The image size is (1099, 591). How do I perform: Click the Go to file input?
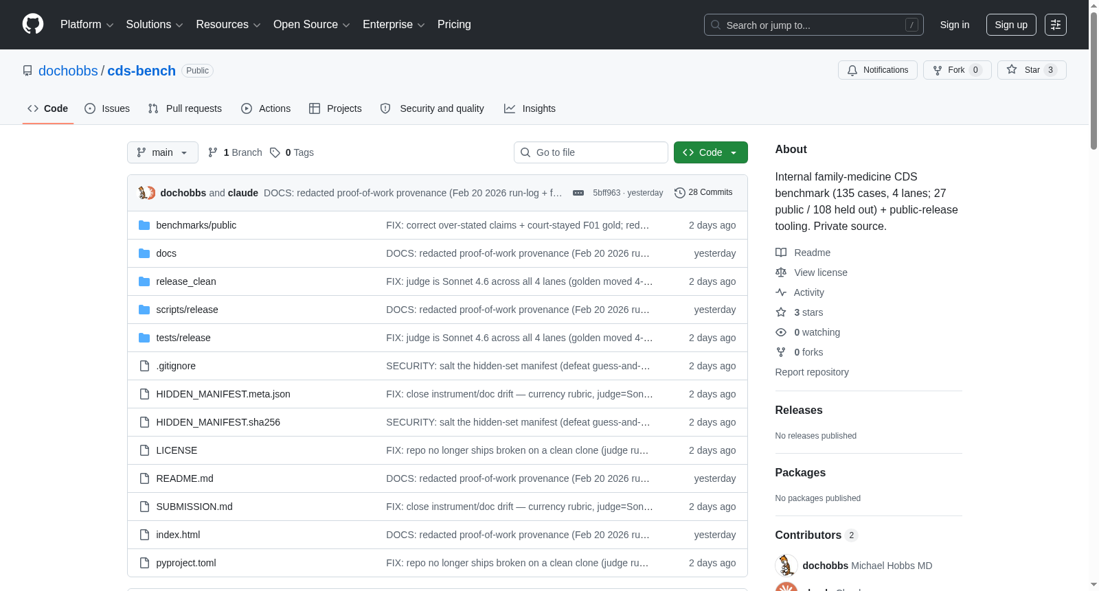pyautogui.click(x=591, y=152)
